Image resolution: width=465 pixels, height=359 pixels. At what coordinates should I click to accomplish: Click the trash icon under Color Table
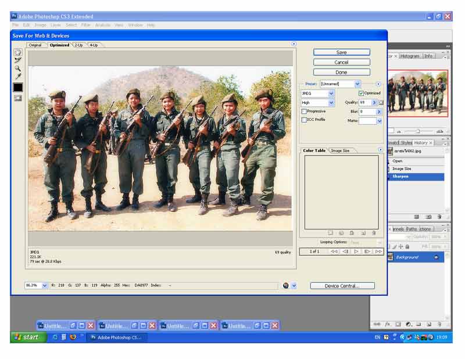pyautogui.click(x=374, y=233)
